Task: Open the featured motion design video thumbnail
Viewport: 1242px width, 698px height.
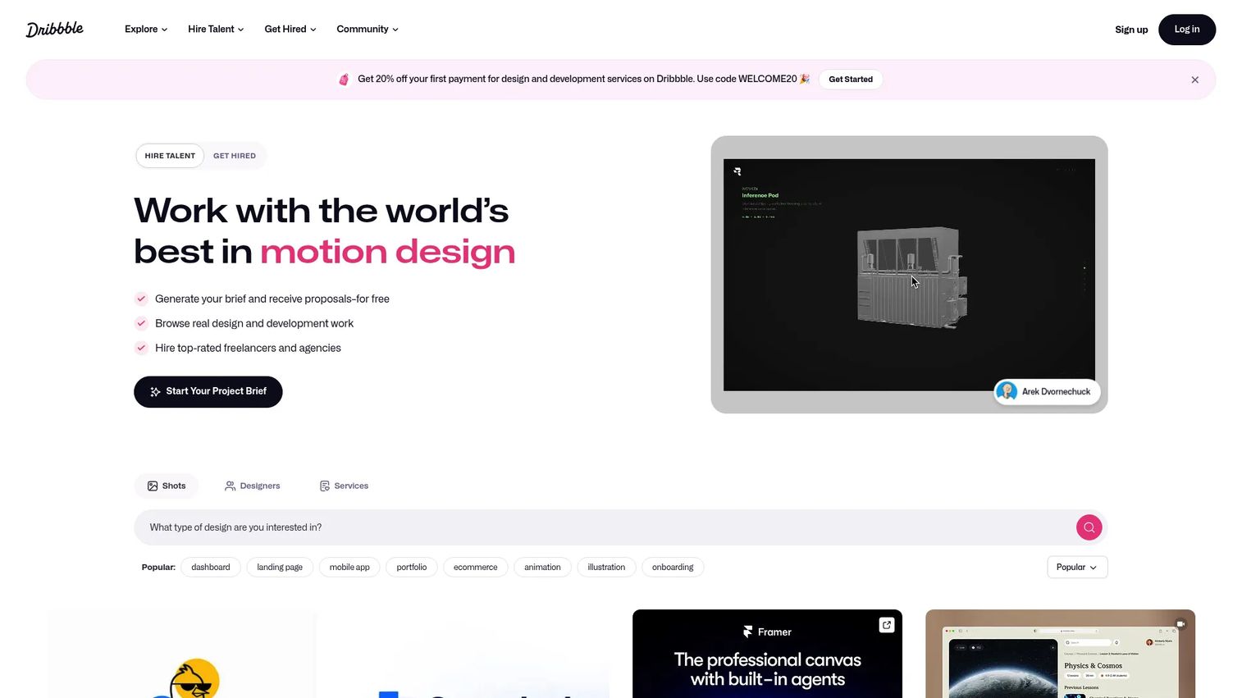Action: (909, 275)
